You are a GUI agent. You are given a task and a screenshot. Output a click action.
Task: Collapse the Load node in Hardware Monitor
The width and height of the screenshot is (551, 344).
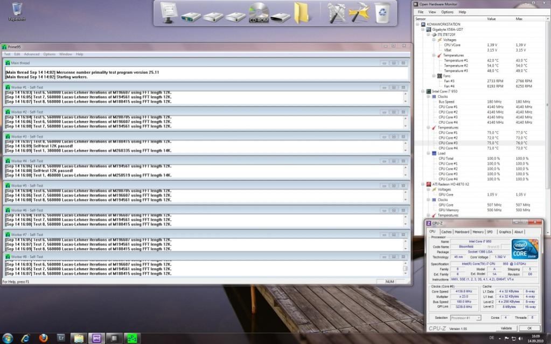428,153
